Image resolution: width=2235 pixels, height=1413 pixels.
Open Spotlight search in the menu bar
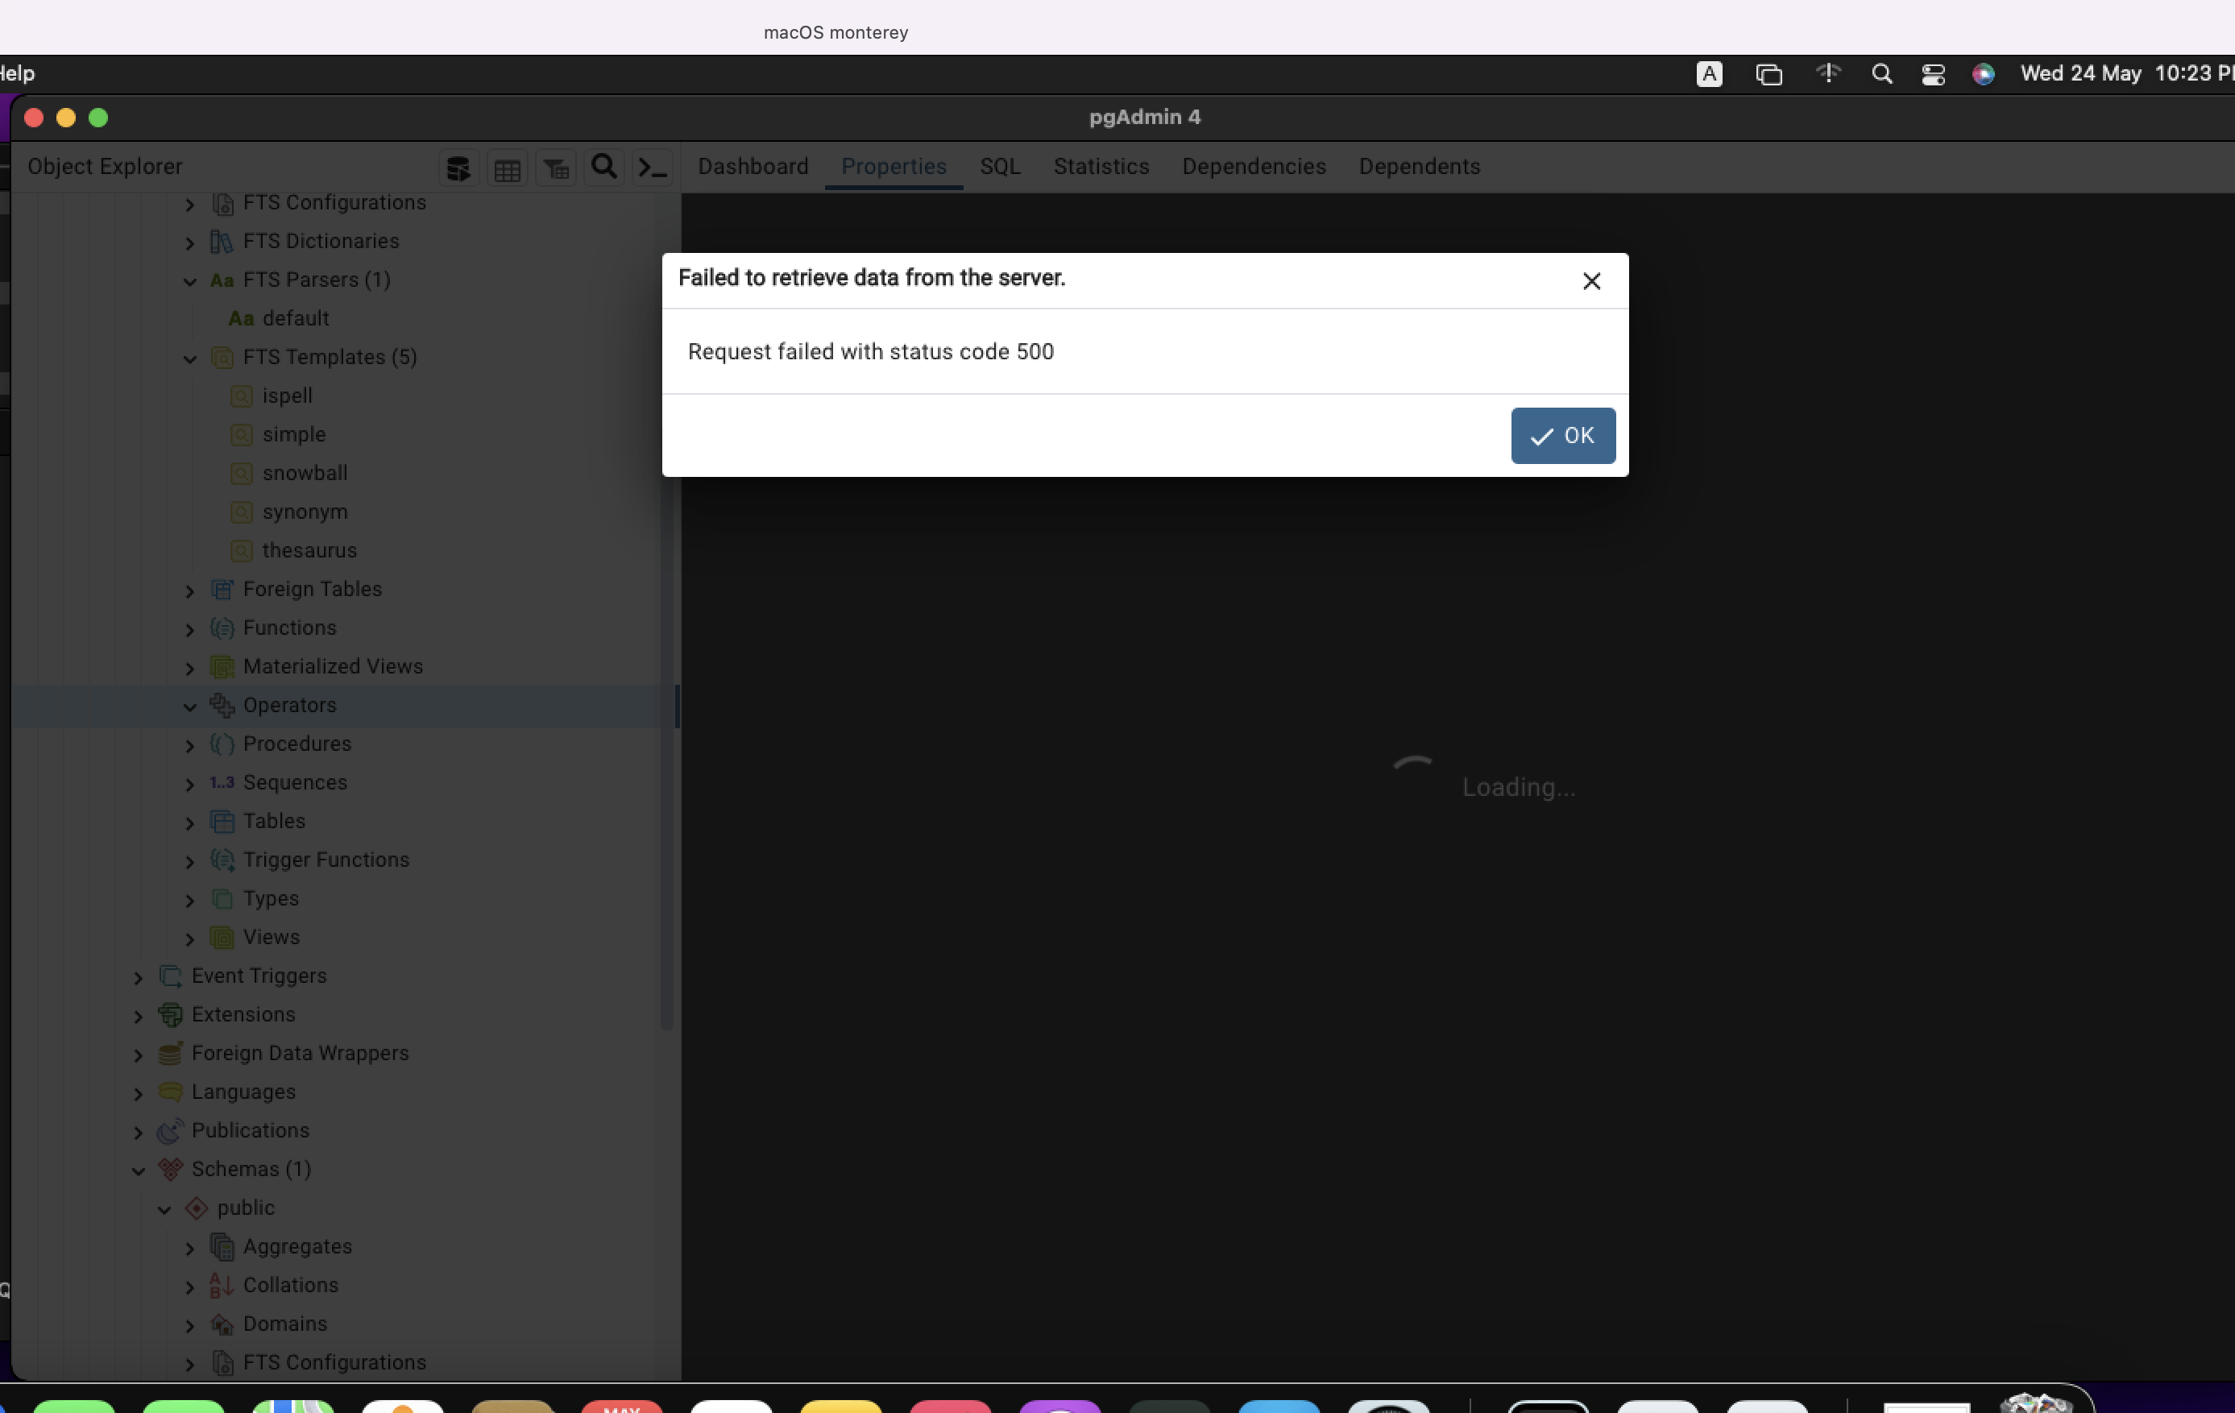tap(1880, 74)
